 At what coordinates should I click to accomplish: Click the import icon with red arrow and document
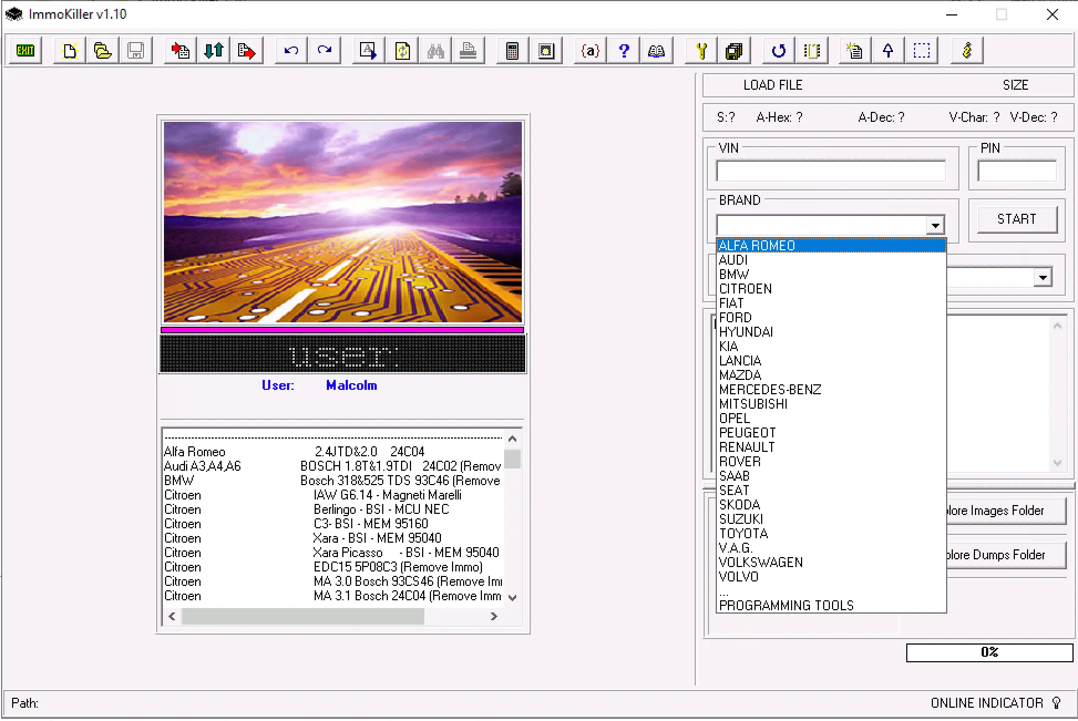[180, 51]
